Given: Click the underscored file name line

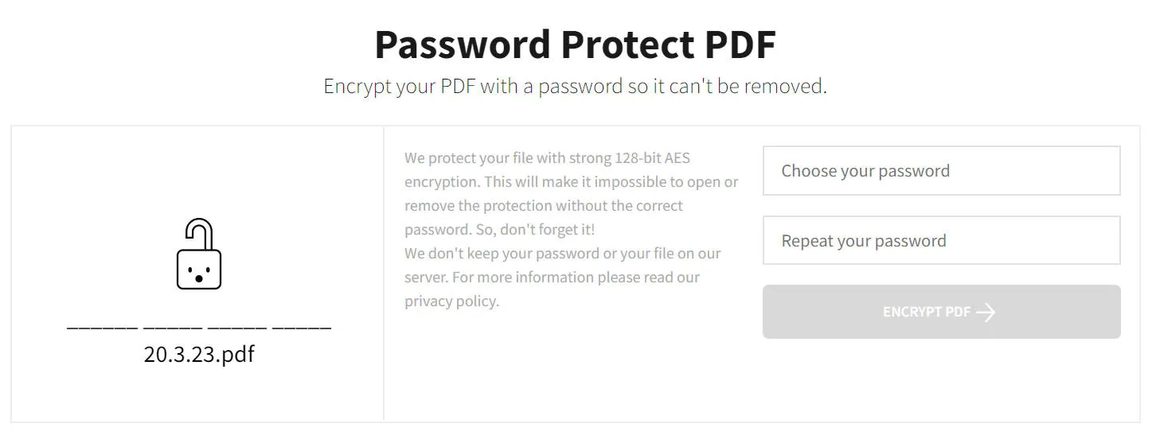Looking at the screenshot, I should [199, 327].
